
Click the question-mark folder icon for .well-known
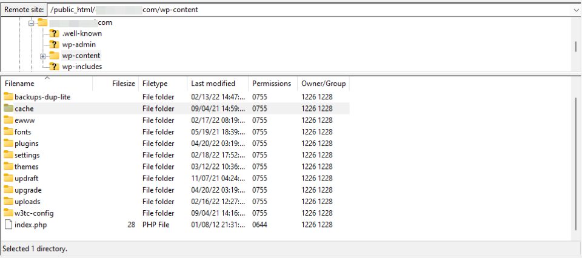coord(54,33)
